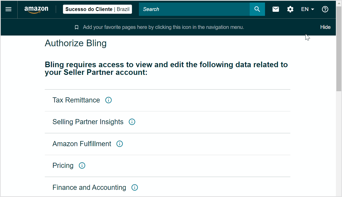Click the Finance and Accounting label
Viewport: 342px width, 197px height.
coord(89,188)
